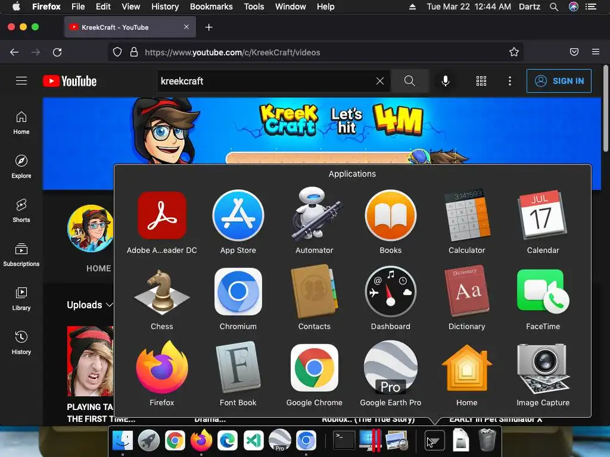Launch Dashboard app
Screen dimensions: 610x457
pyautogui.click(x=391, y=292)
